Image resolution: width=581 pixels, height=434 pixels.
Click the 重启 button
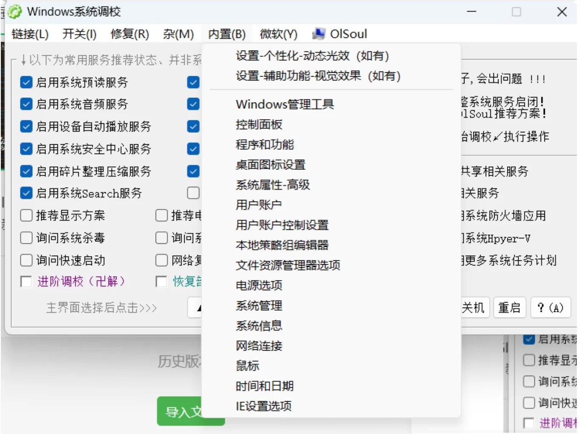point(509,307)
